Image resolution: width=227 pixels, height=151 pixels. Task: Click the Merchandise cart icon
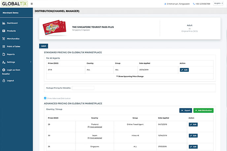click(4, 39)
